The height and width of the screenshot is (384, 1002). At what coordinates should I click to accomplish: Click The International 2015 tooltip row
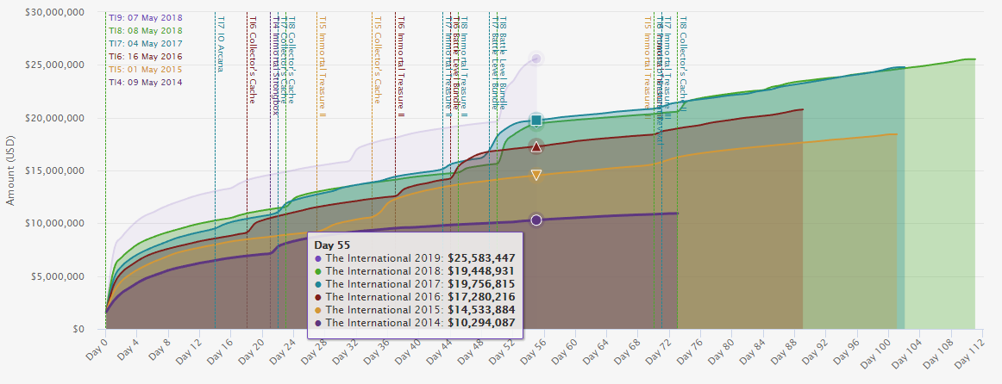pyautogui.click(x=416, y=309)
